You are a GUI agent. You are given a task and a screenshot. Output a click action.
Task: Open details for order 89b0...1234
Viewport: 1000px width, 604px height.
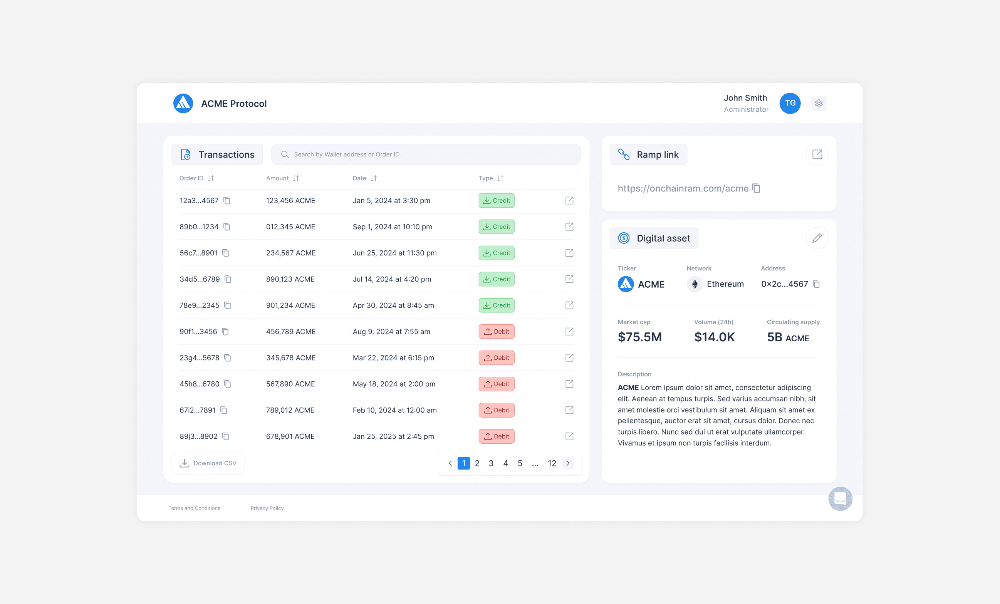(569, 226)
